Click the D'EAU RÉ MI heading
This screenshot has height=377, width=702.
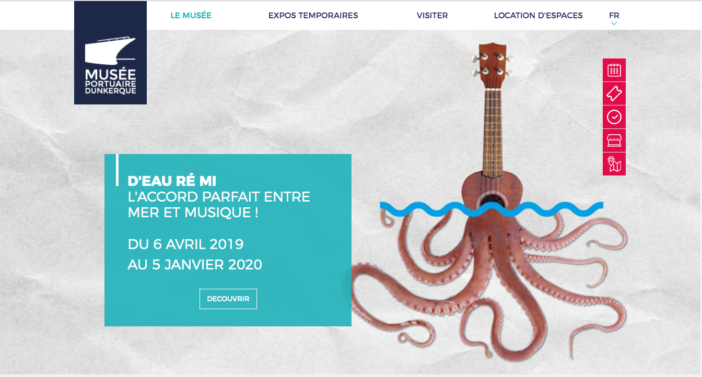point(172,181)
